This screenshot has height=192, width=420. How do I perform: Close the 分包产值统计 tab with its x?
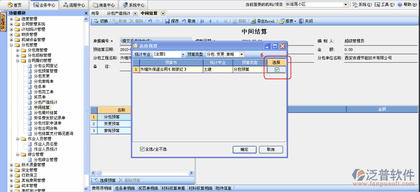point(135,14)
